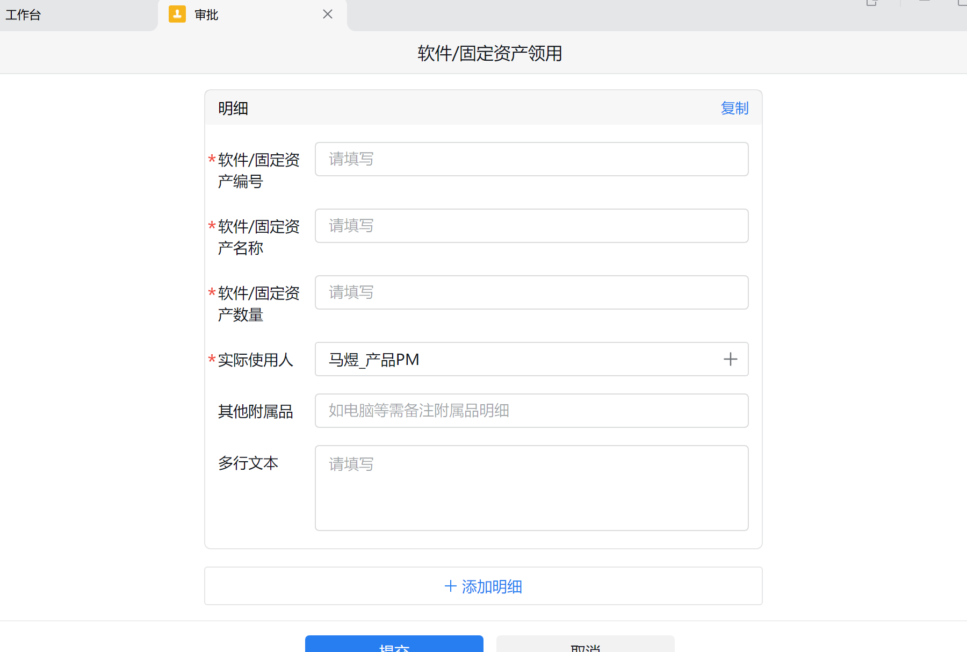Click the plus icon in 实际使用人 field
The image size is (967, 652).
730,359
